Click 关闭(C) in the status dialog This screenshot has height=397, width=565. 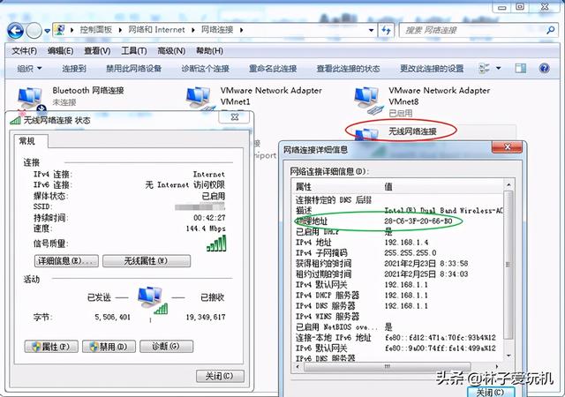(x=220, y=376)
